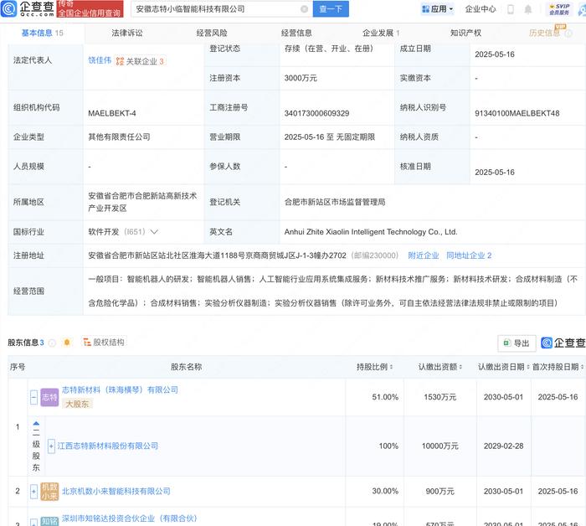Click the 30.00% shareholding cell

385,491
